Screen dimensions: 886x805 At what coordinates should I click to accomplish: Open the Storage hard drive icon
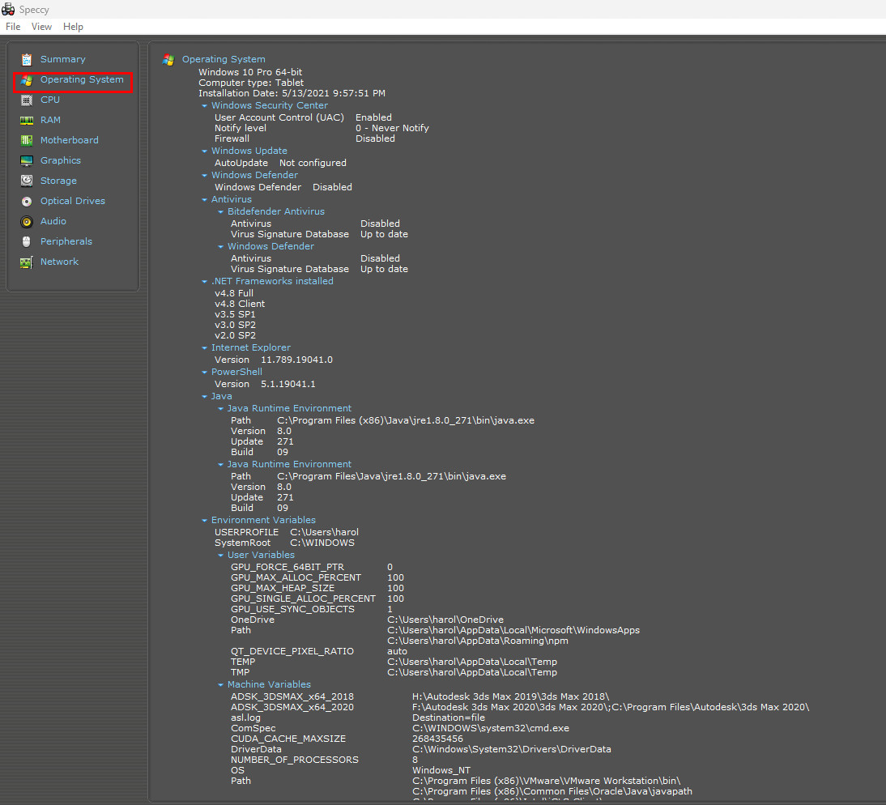pos(27,181)
